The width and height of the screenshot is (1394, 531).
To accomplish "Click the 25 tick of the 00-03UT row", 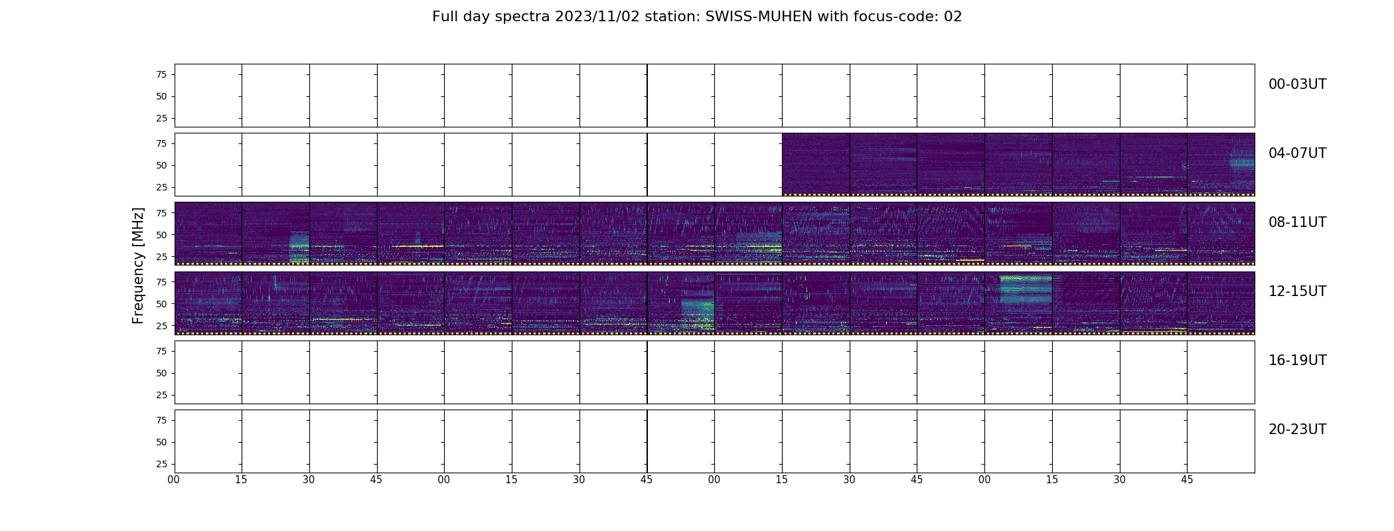I will tap(161, 118).
